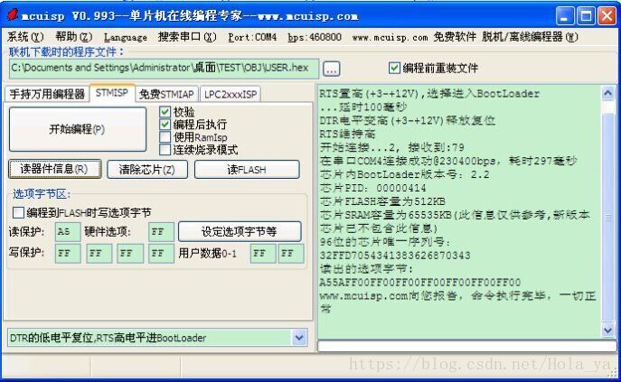Image resolution: width=621 pixels, height=382 pixels.
Task: Click 搜索串口(X) menu item
Action: click(187, 37)
